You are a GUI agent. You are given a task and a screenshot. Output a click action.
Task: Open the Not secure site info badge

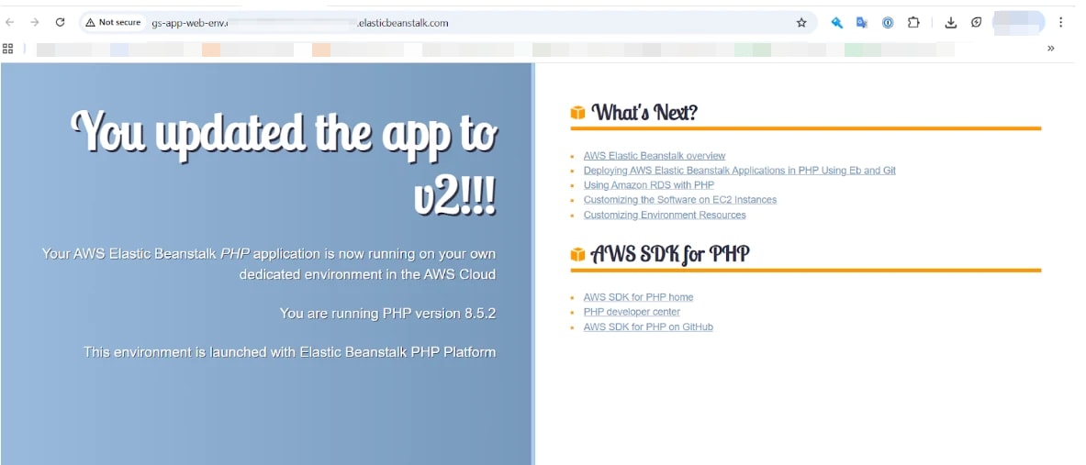[113, 23]
